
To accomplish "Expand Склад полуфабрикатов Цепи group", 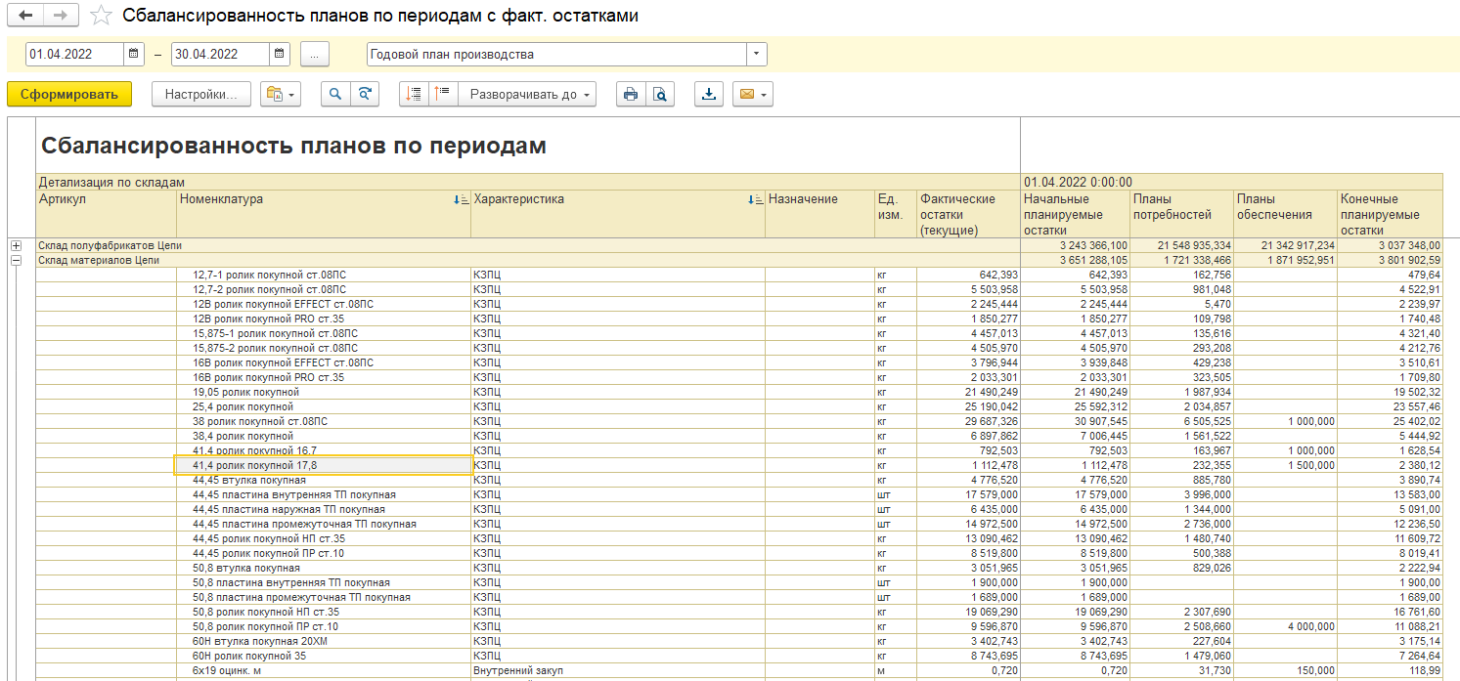I will point(16,245).
